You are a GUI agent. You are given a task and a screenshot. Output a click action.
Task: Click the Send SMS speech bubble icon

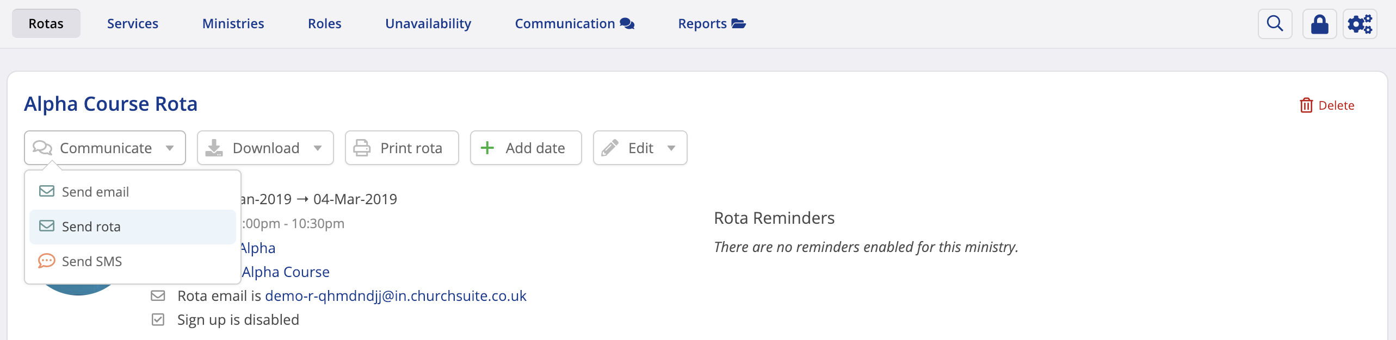[47, 261]
